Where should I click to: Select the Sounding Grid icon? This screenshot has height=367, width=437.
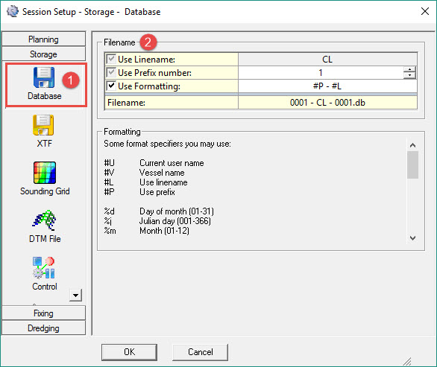point(45,173)
